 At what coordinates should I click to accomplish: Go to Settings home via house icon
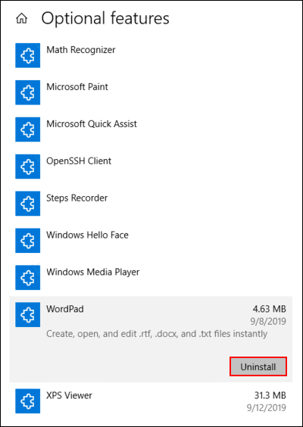point(22,19)
